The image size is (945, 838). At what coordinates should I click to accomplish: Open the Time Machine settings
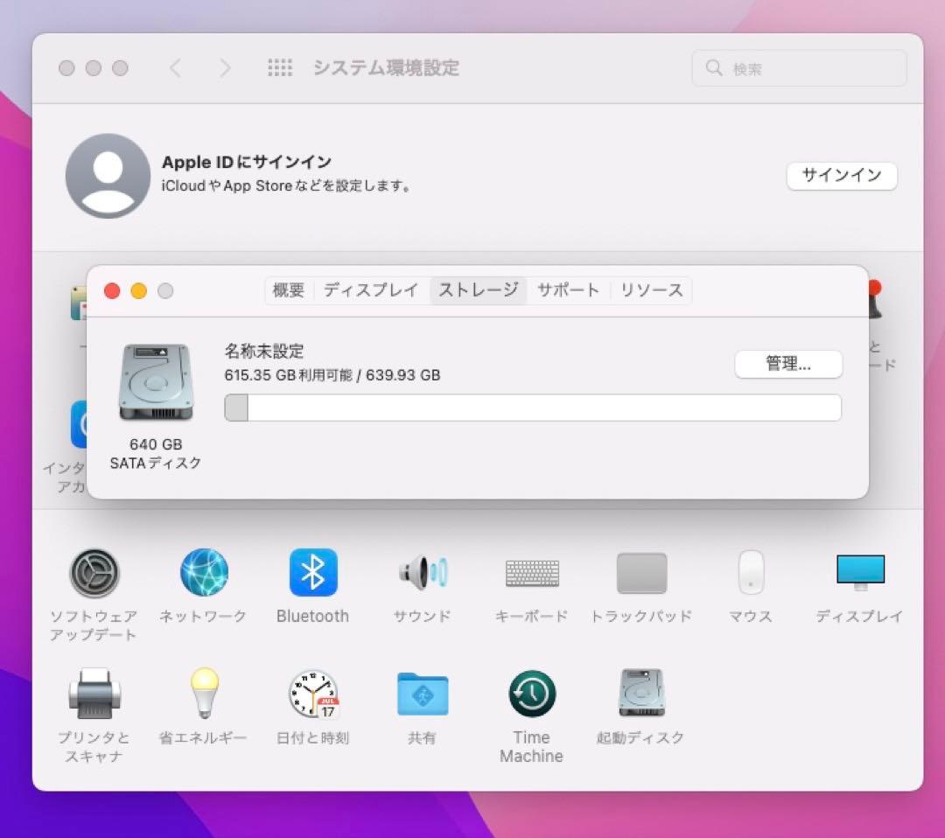[531, 693]
